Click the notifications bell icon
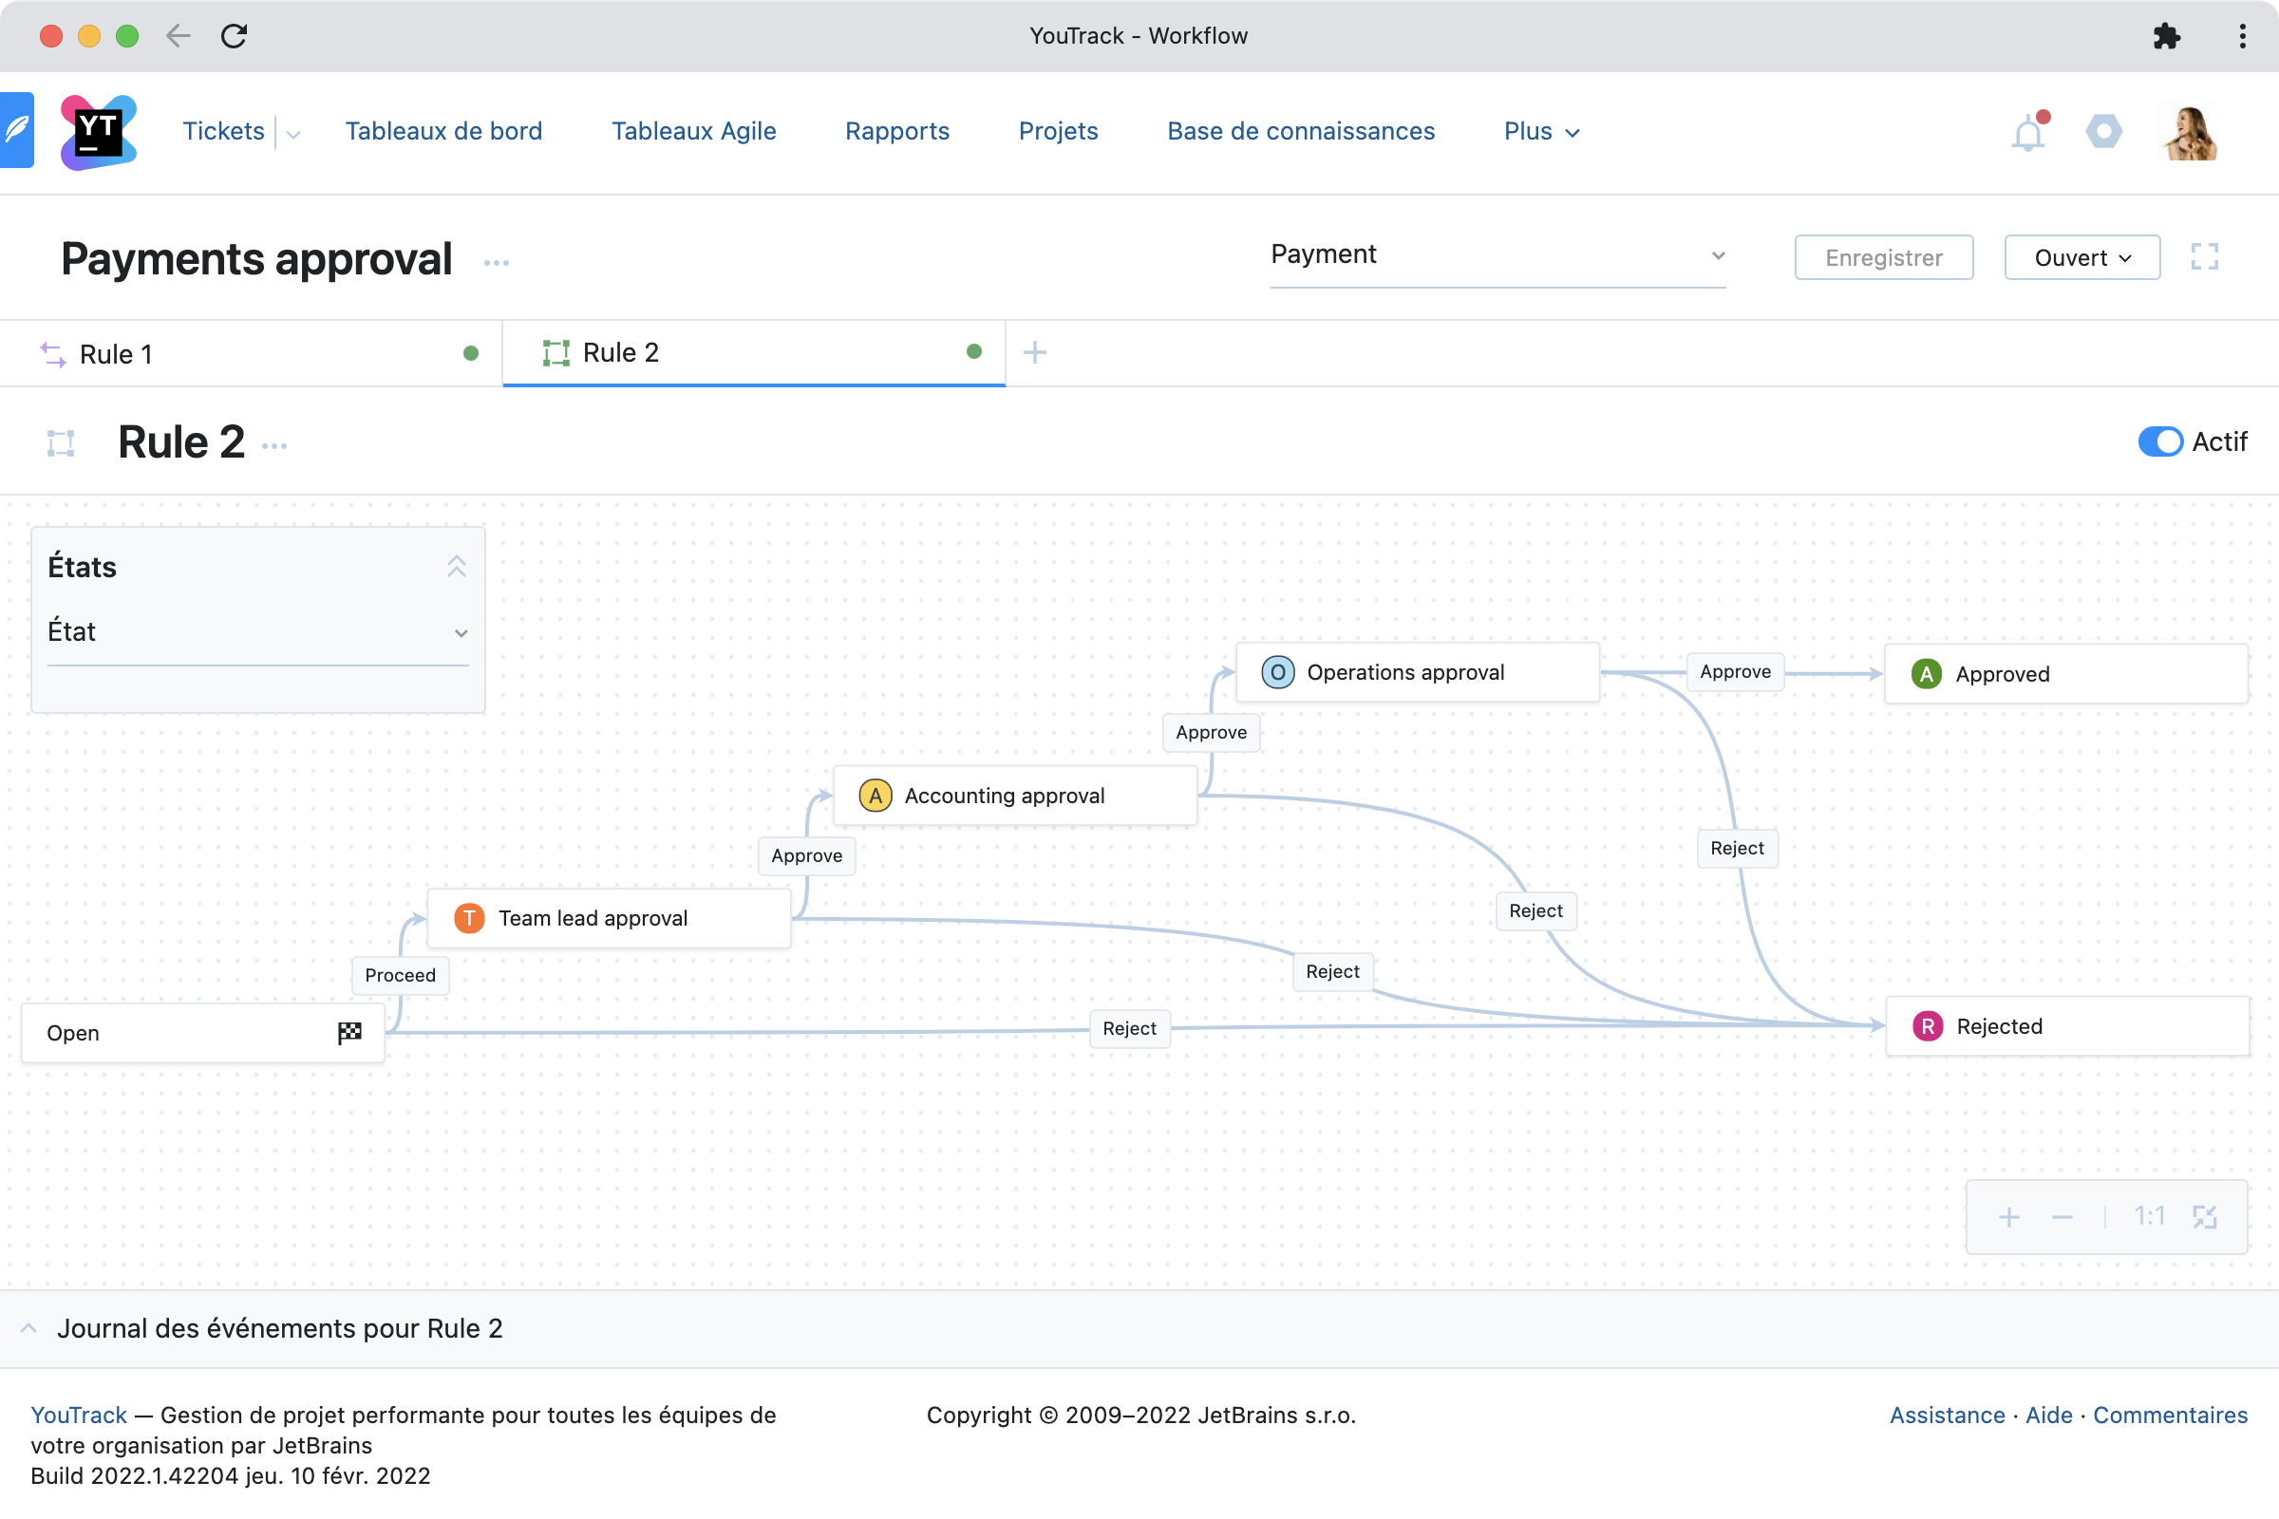 2027,133
